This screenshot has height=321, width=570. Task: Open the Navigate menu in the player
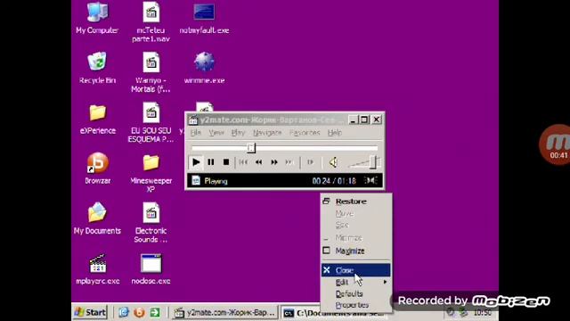pyautogui.click(x=267, y=133)
